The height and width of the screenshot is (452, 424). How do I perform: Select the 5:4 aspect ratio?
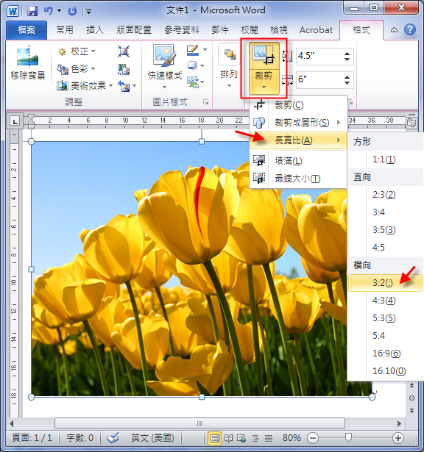pyautogui.click(x=385, y=336)
